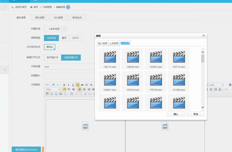
Task: Open HTML source view in editor
Action: coord(47,85)
